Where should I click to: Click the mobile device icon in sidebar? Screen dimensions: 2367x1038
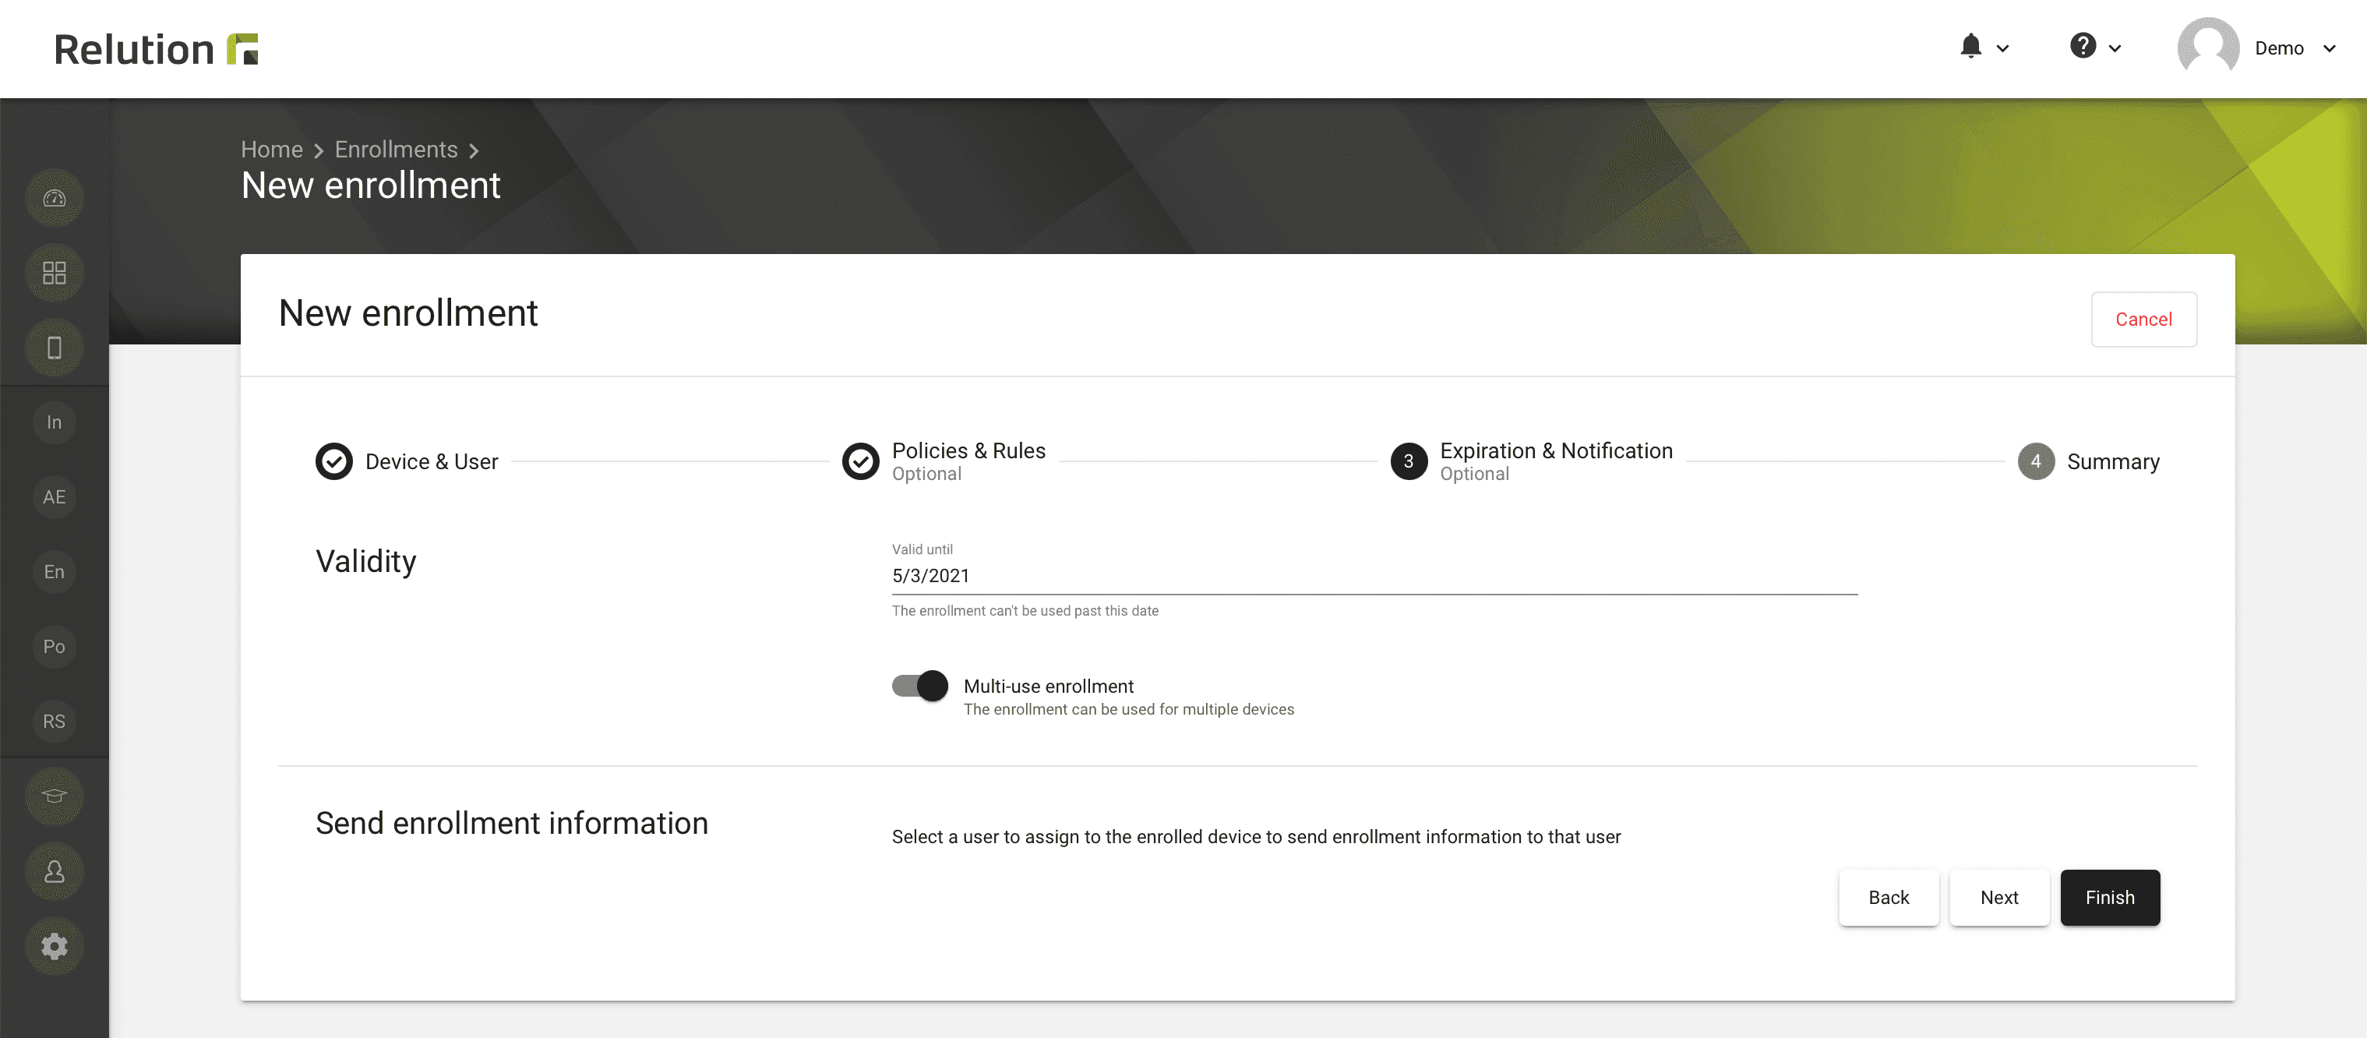click(53, 348)
